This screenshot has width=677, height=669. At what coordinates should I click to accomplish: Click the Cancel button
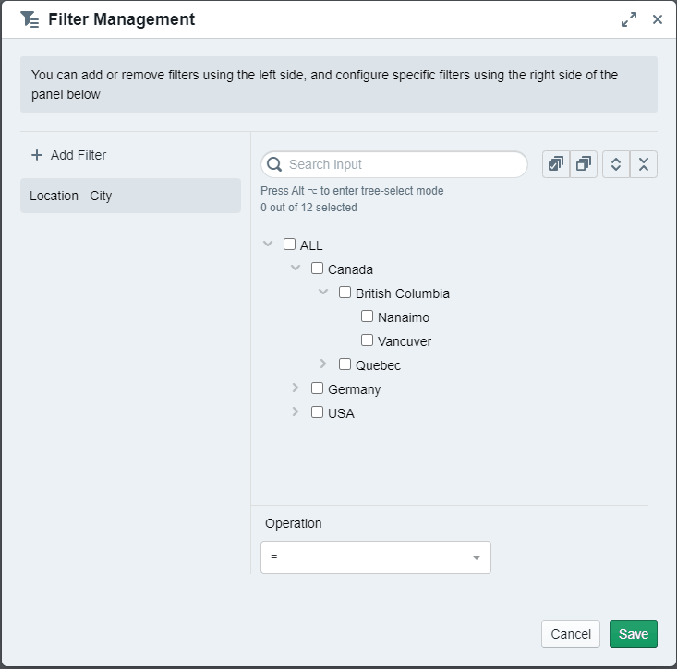point(570,634)
